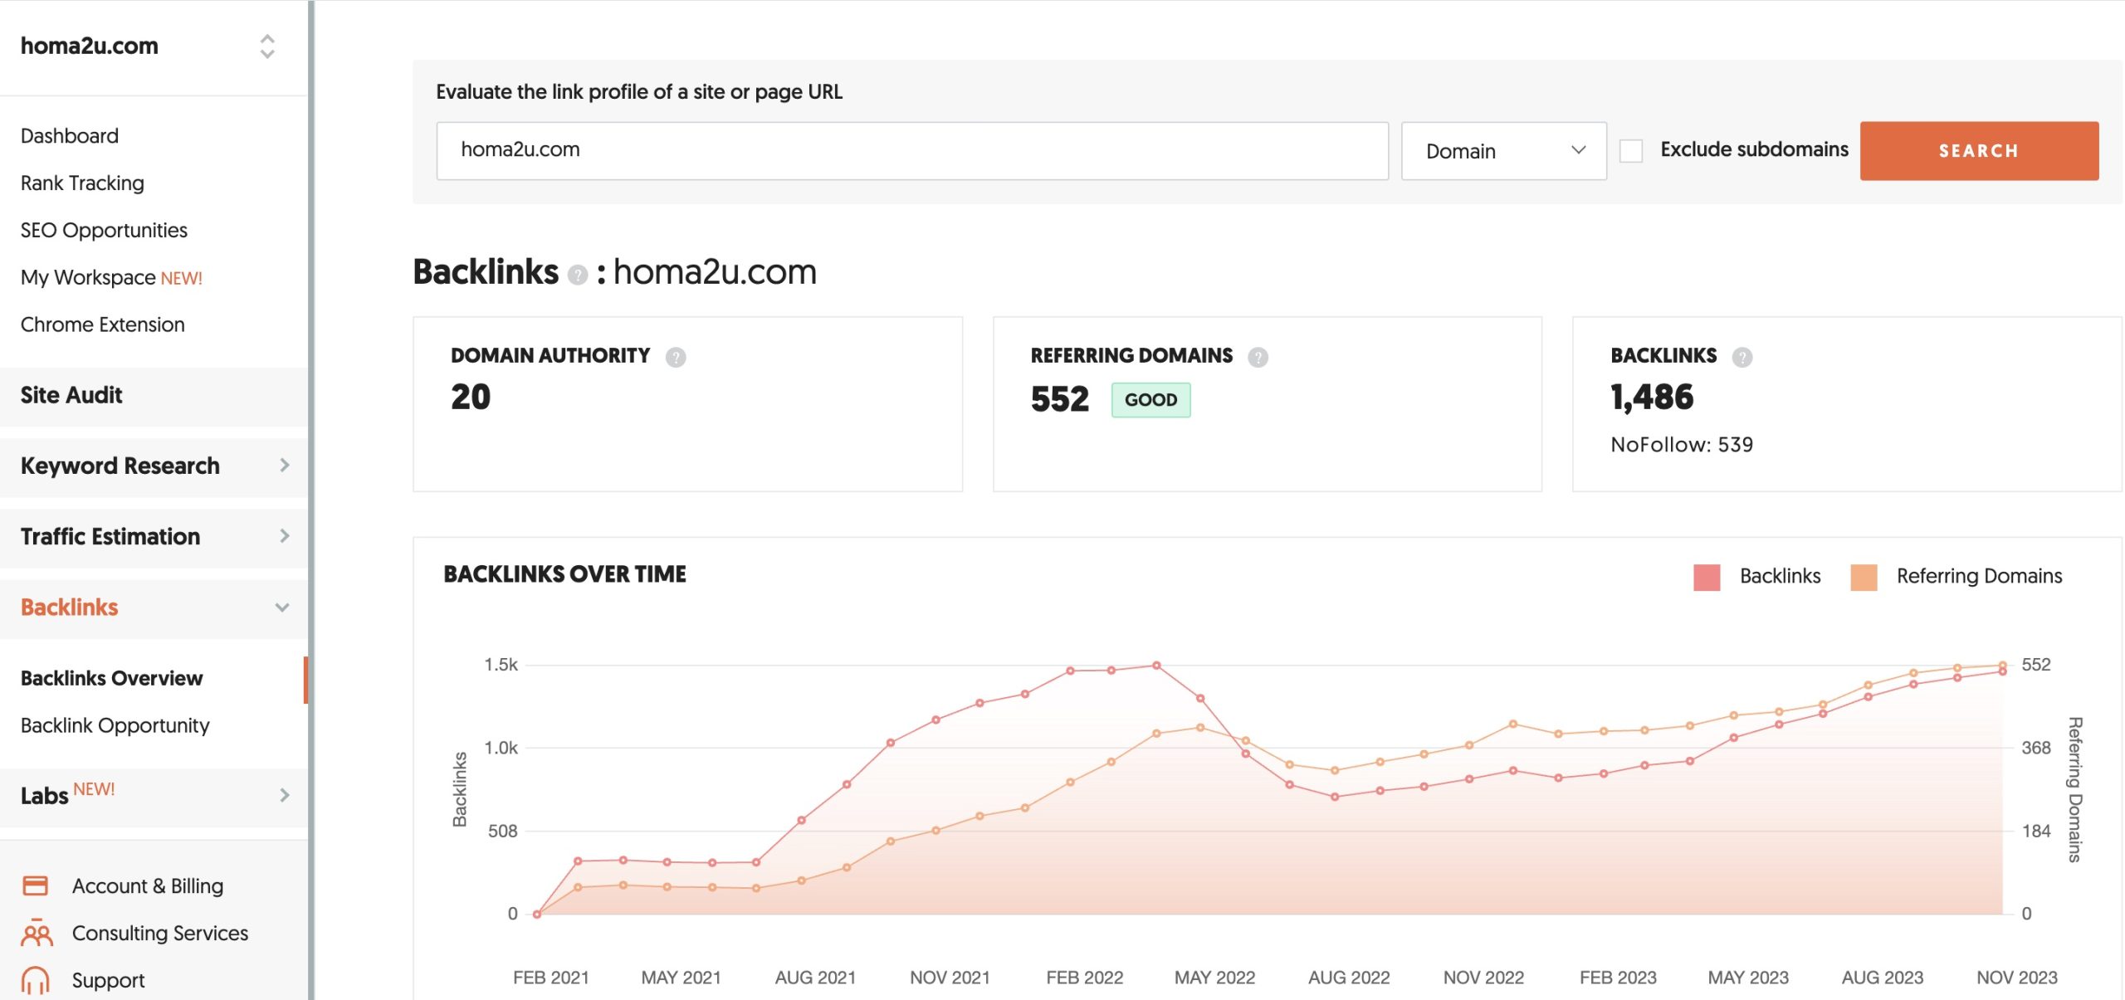
Task: Enable the Exclude subdomains checkbox
Action: coord(1630,151)
